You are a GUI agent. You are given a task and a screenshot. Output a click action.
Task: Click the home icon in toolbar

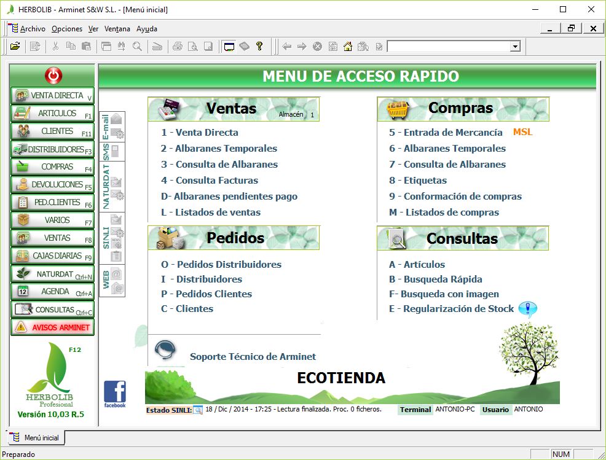pos(348,47)
